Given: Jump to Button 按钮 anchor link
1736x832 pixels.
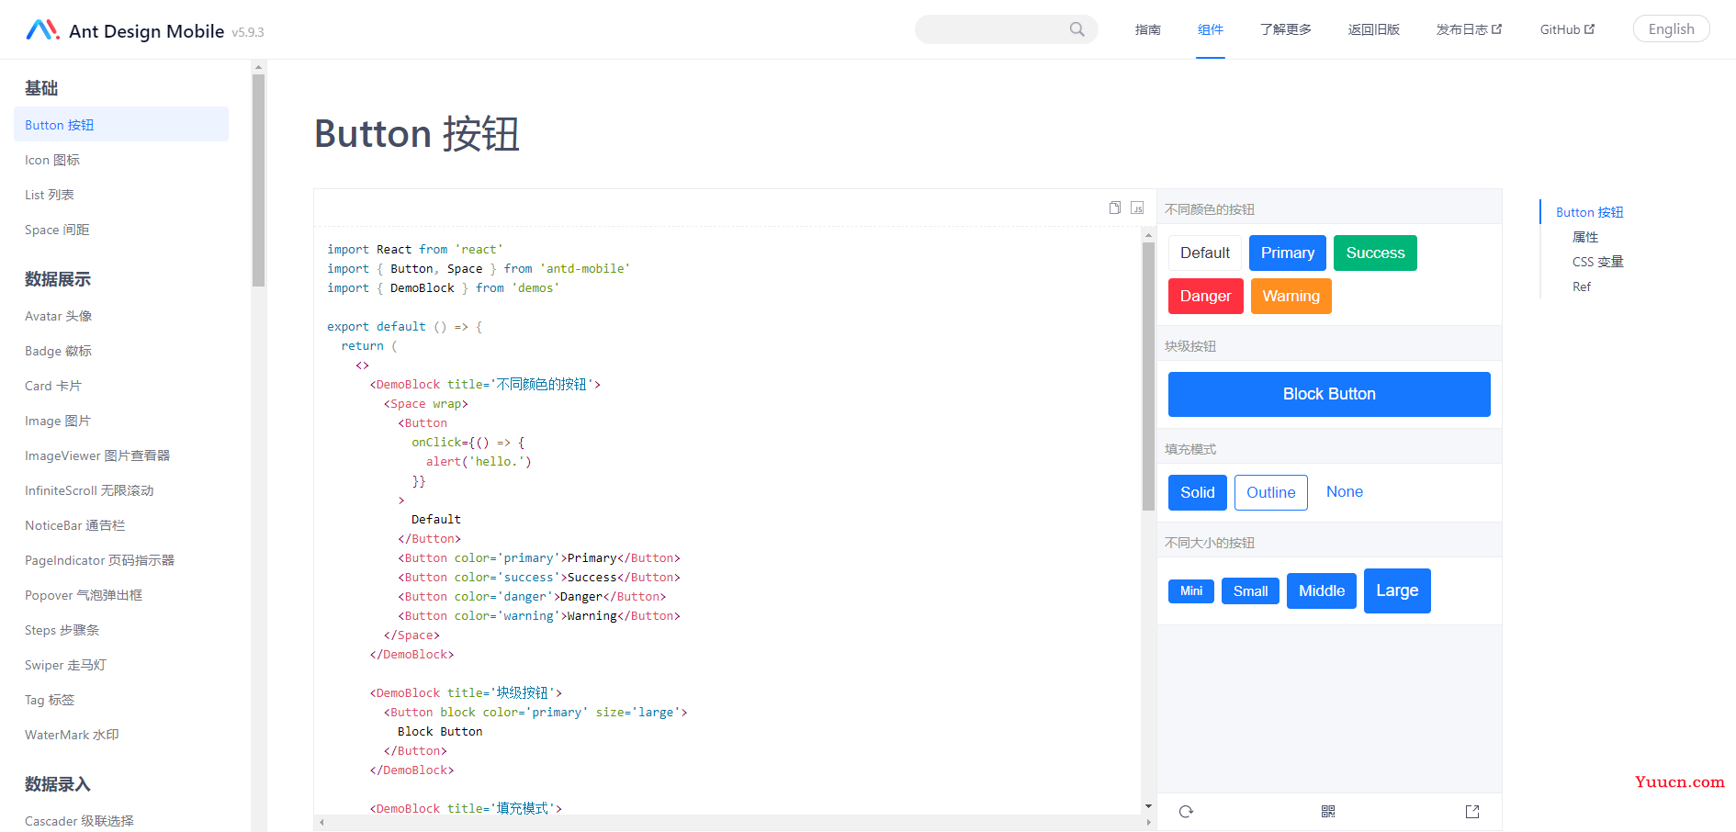Looking at the screenshot, I should (1589, 212).
